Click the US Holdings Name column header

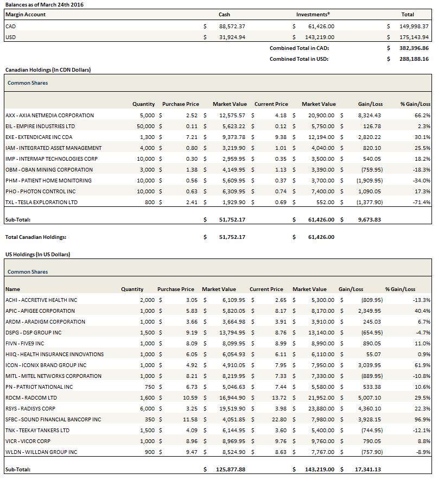click(12, 289)
